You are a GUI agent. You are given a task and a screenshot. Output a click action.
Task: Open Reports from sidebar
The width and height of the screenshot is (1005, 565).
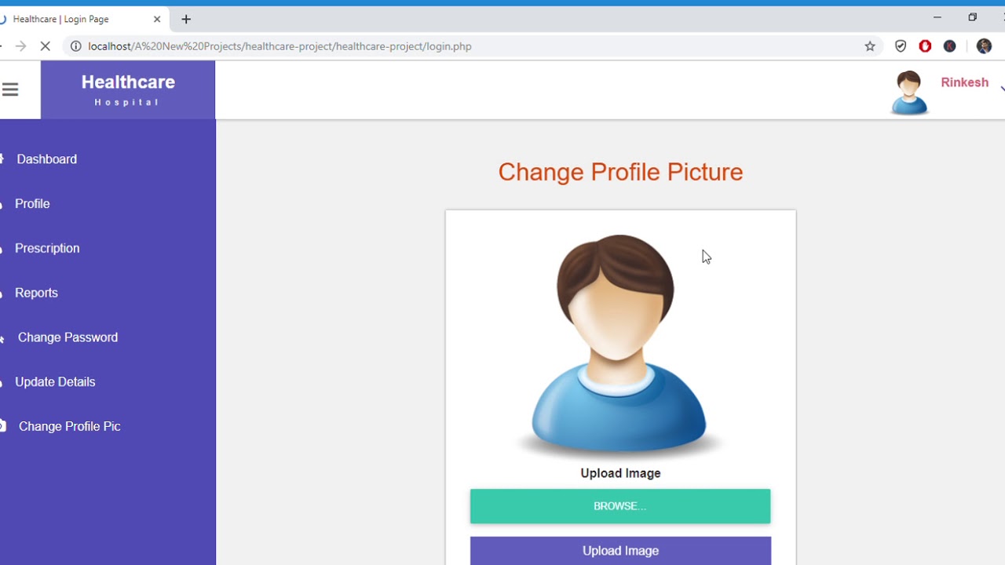pyautogui.click(x=36, y=293)
